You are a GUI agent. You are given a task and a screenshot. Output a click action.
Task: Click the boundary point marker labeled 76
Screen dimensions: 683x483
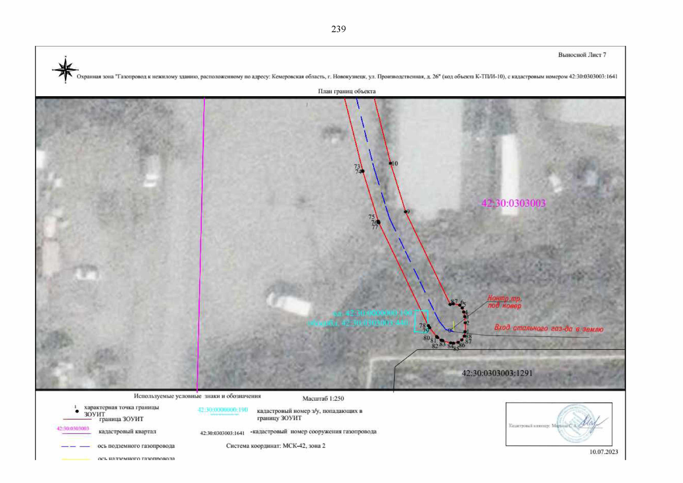(x=378, y=222)
